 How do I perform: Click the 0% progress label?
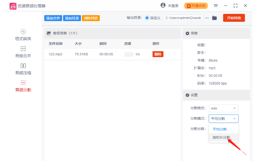tap(138, 54)
